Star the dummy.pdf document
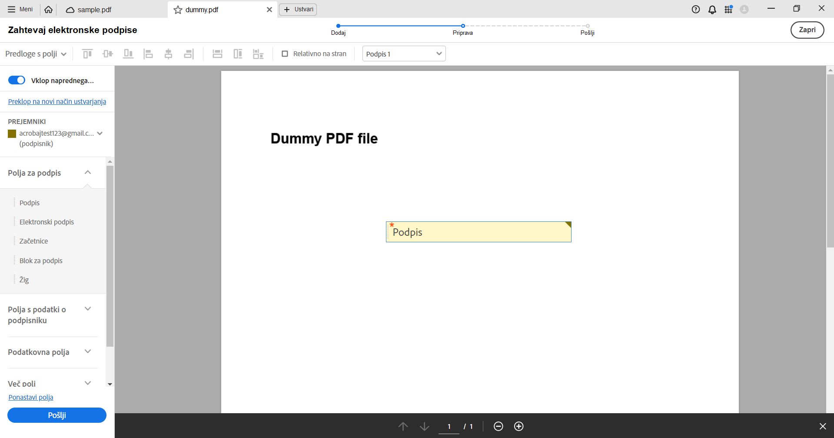 pos(178,10)
